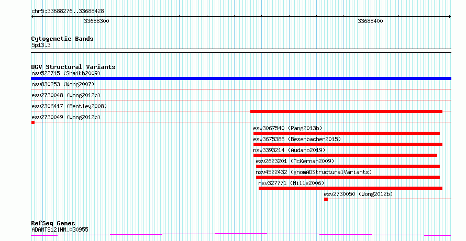Open esv2730050 (Wong2012b) variant label

(359, 194)
